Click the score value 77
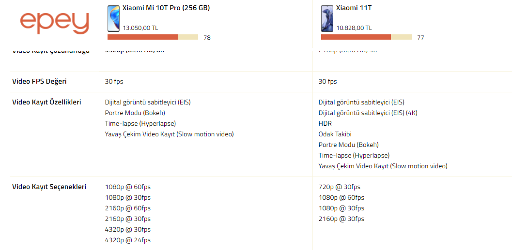 coord(420,38)
